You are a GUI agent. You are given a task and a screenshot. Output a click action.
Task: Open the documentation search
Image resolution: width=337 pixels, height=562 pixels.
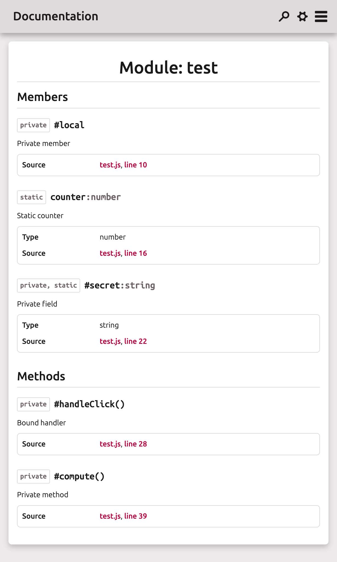[x=284, y=16]
